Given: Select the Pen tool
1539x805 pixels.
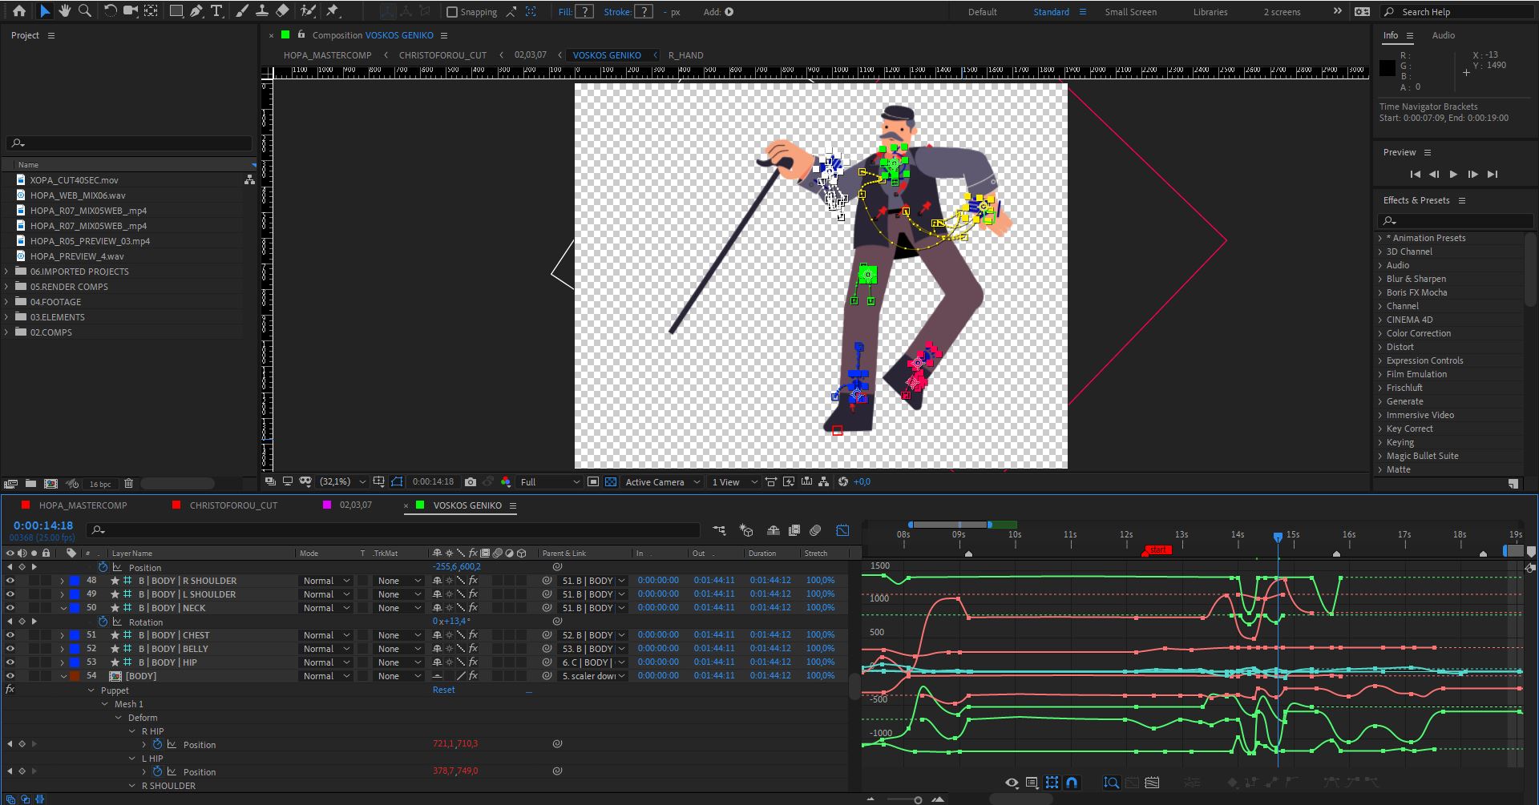Looking at the screenshot, I should coord(196,11).
